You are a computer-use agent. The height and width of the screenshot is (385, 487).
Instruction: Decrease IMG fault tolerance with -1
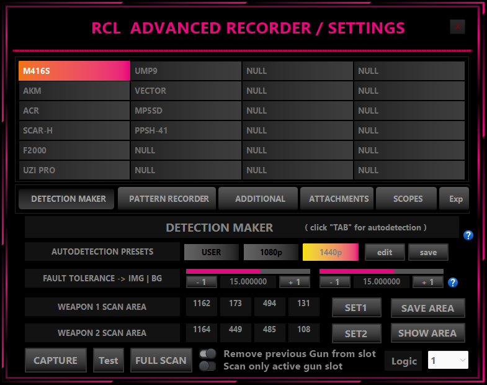[x=201, y=282]
